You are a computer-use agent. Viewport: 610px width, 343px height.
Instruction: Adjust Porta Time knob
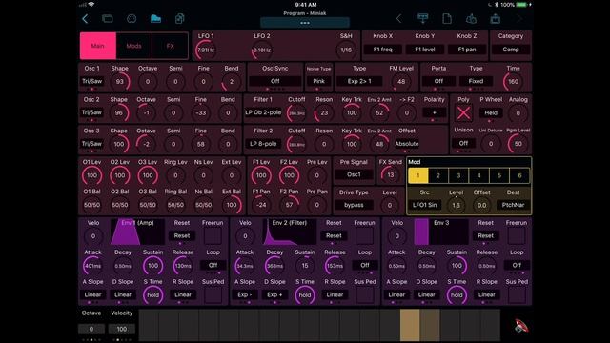coord(513,82)
